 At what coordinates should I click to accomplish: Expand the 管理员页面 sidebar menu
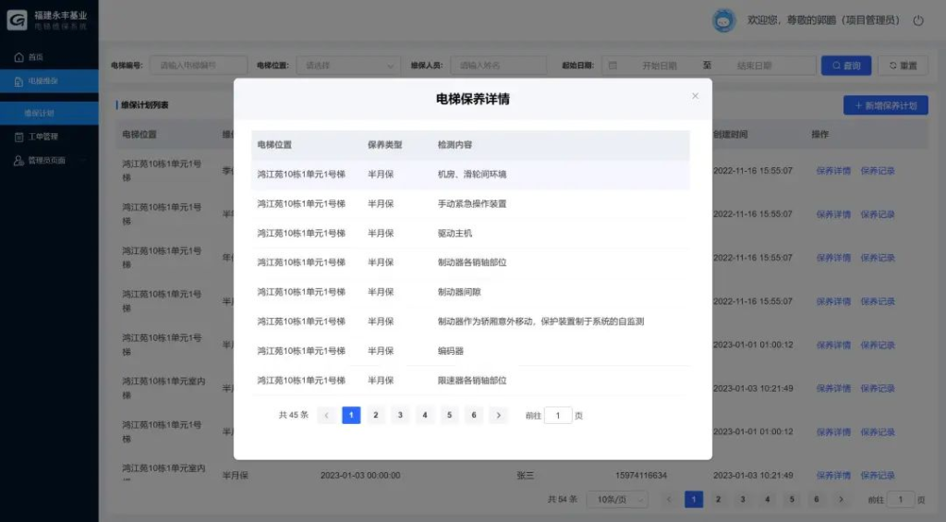pyautogui.click(x=48, y=160)
